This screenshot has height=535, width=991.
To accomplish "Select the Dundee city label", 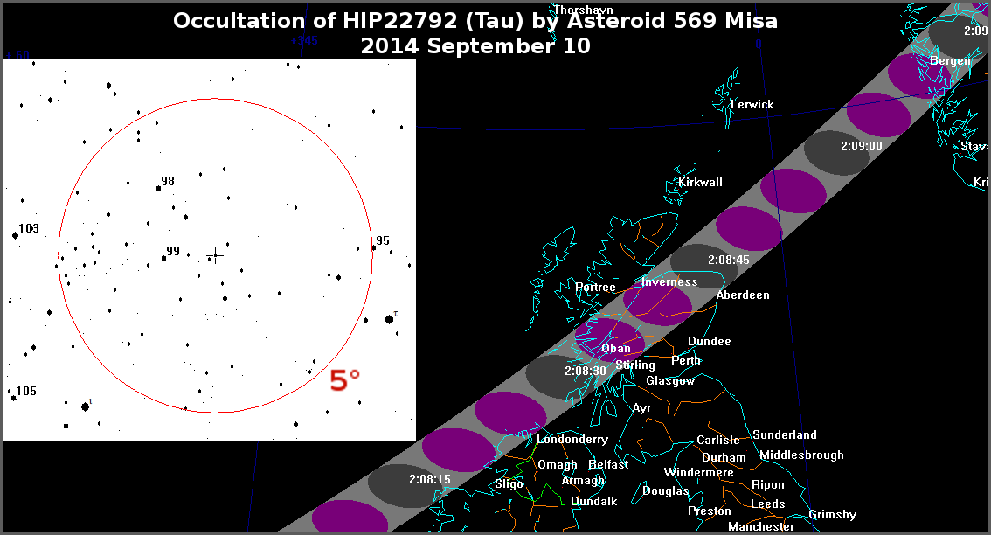I will pyautogui.click(x=709, y=341).
